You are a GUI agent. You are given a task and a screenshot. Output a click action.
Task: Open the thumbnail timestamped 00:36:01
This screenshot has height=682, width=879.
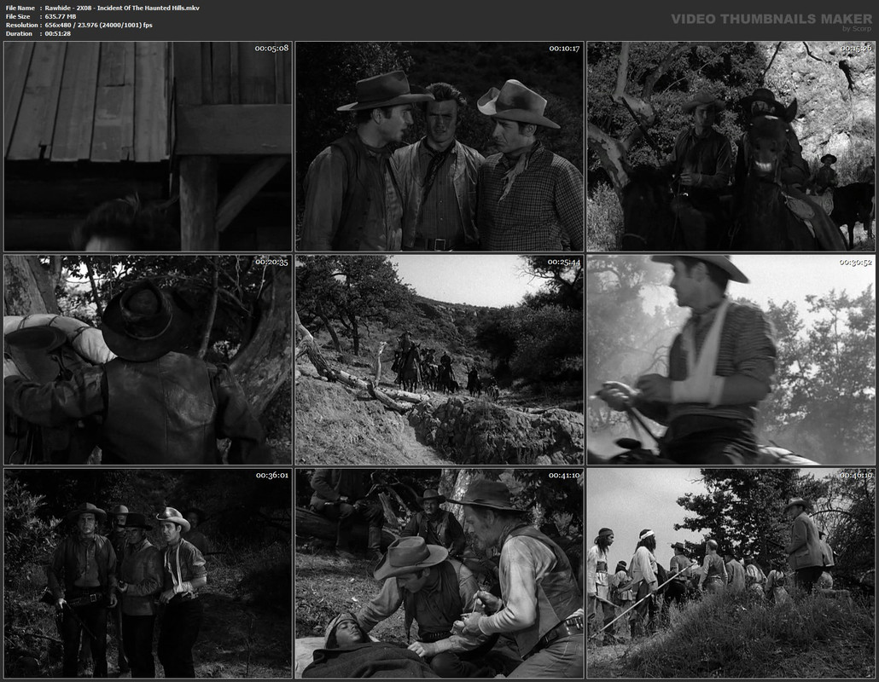(148, 574)
